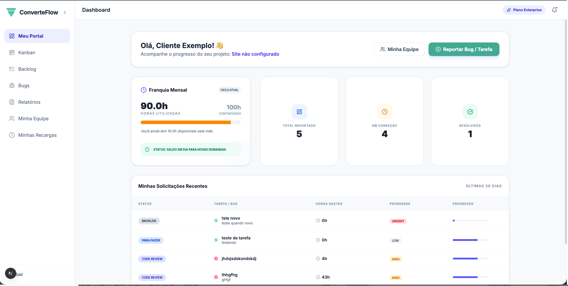Screen dimensions: 568x286
Task: Select Minha Equipe from the sidebar
Action: 33,119
